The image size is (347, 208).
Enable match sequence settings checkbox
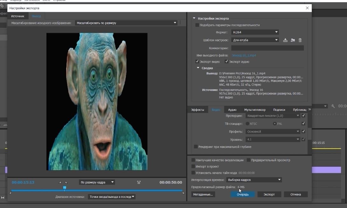click(197, 25)
